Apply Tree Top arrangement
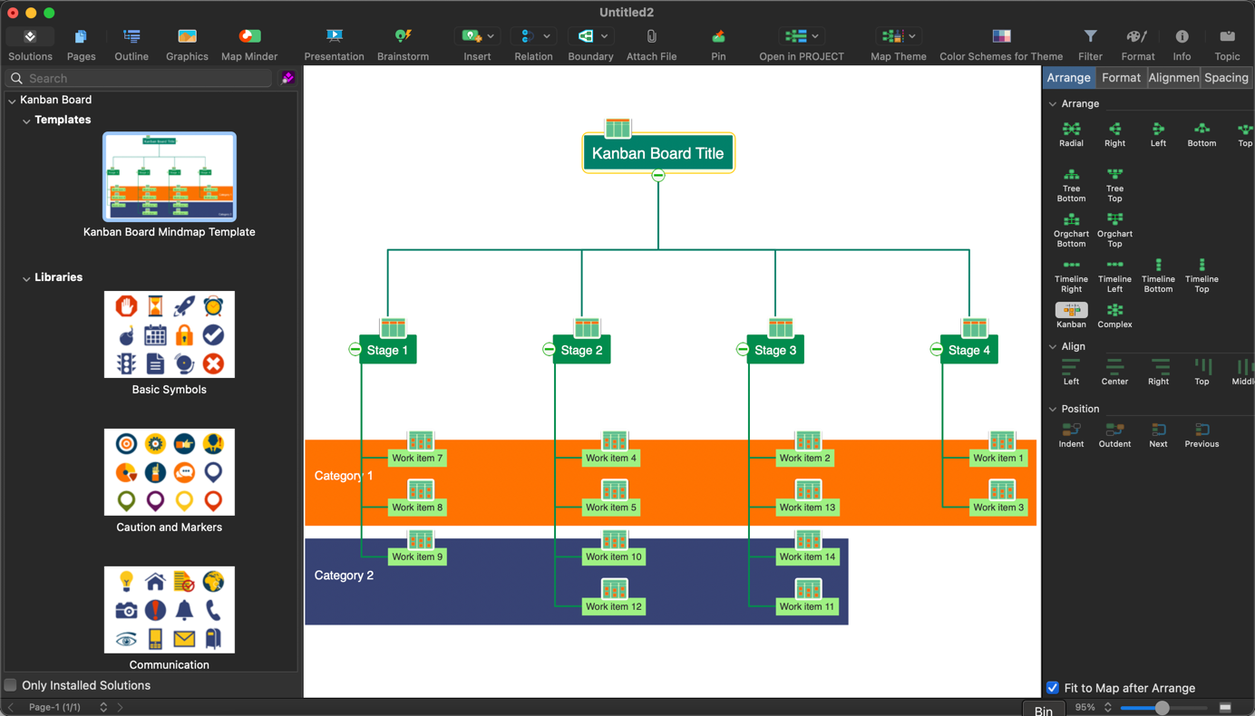 (x=1114, y=185)
